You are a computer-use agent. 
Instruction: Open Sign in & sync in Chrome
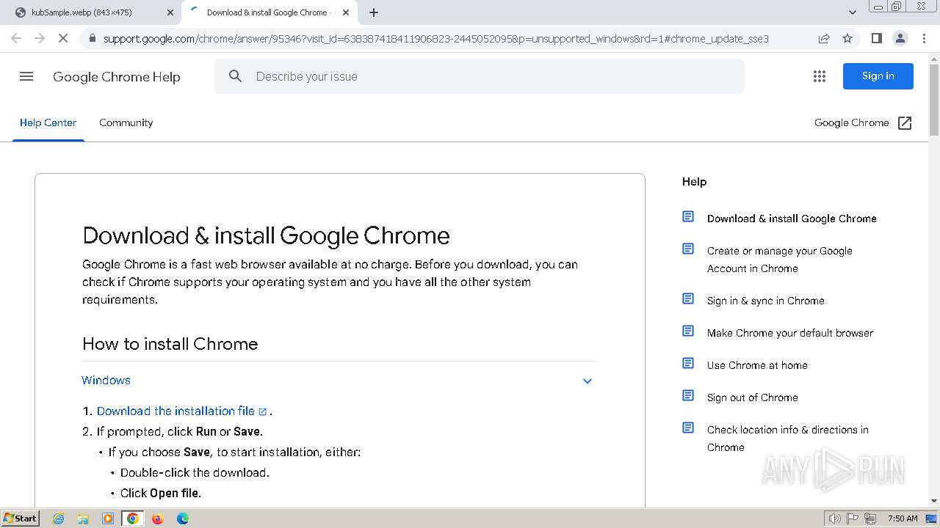pyautogui.click(x=766, y=301)
